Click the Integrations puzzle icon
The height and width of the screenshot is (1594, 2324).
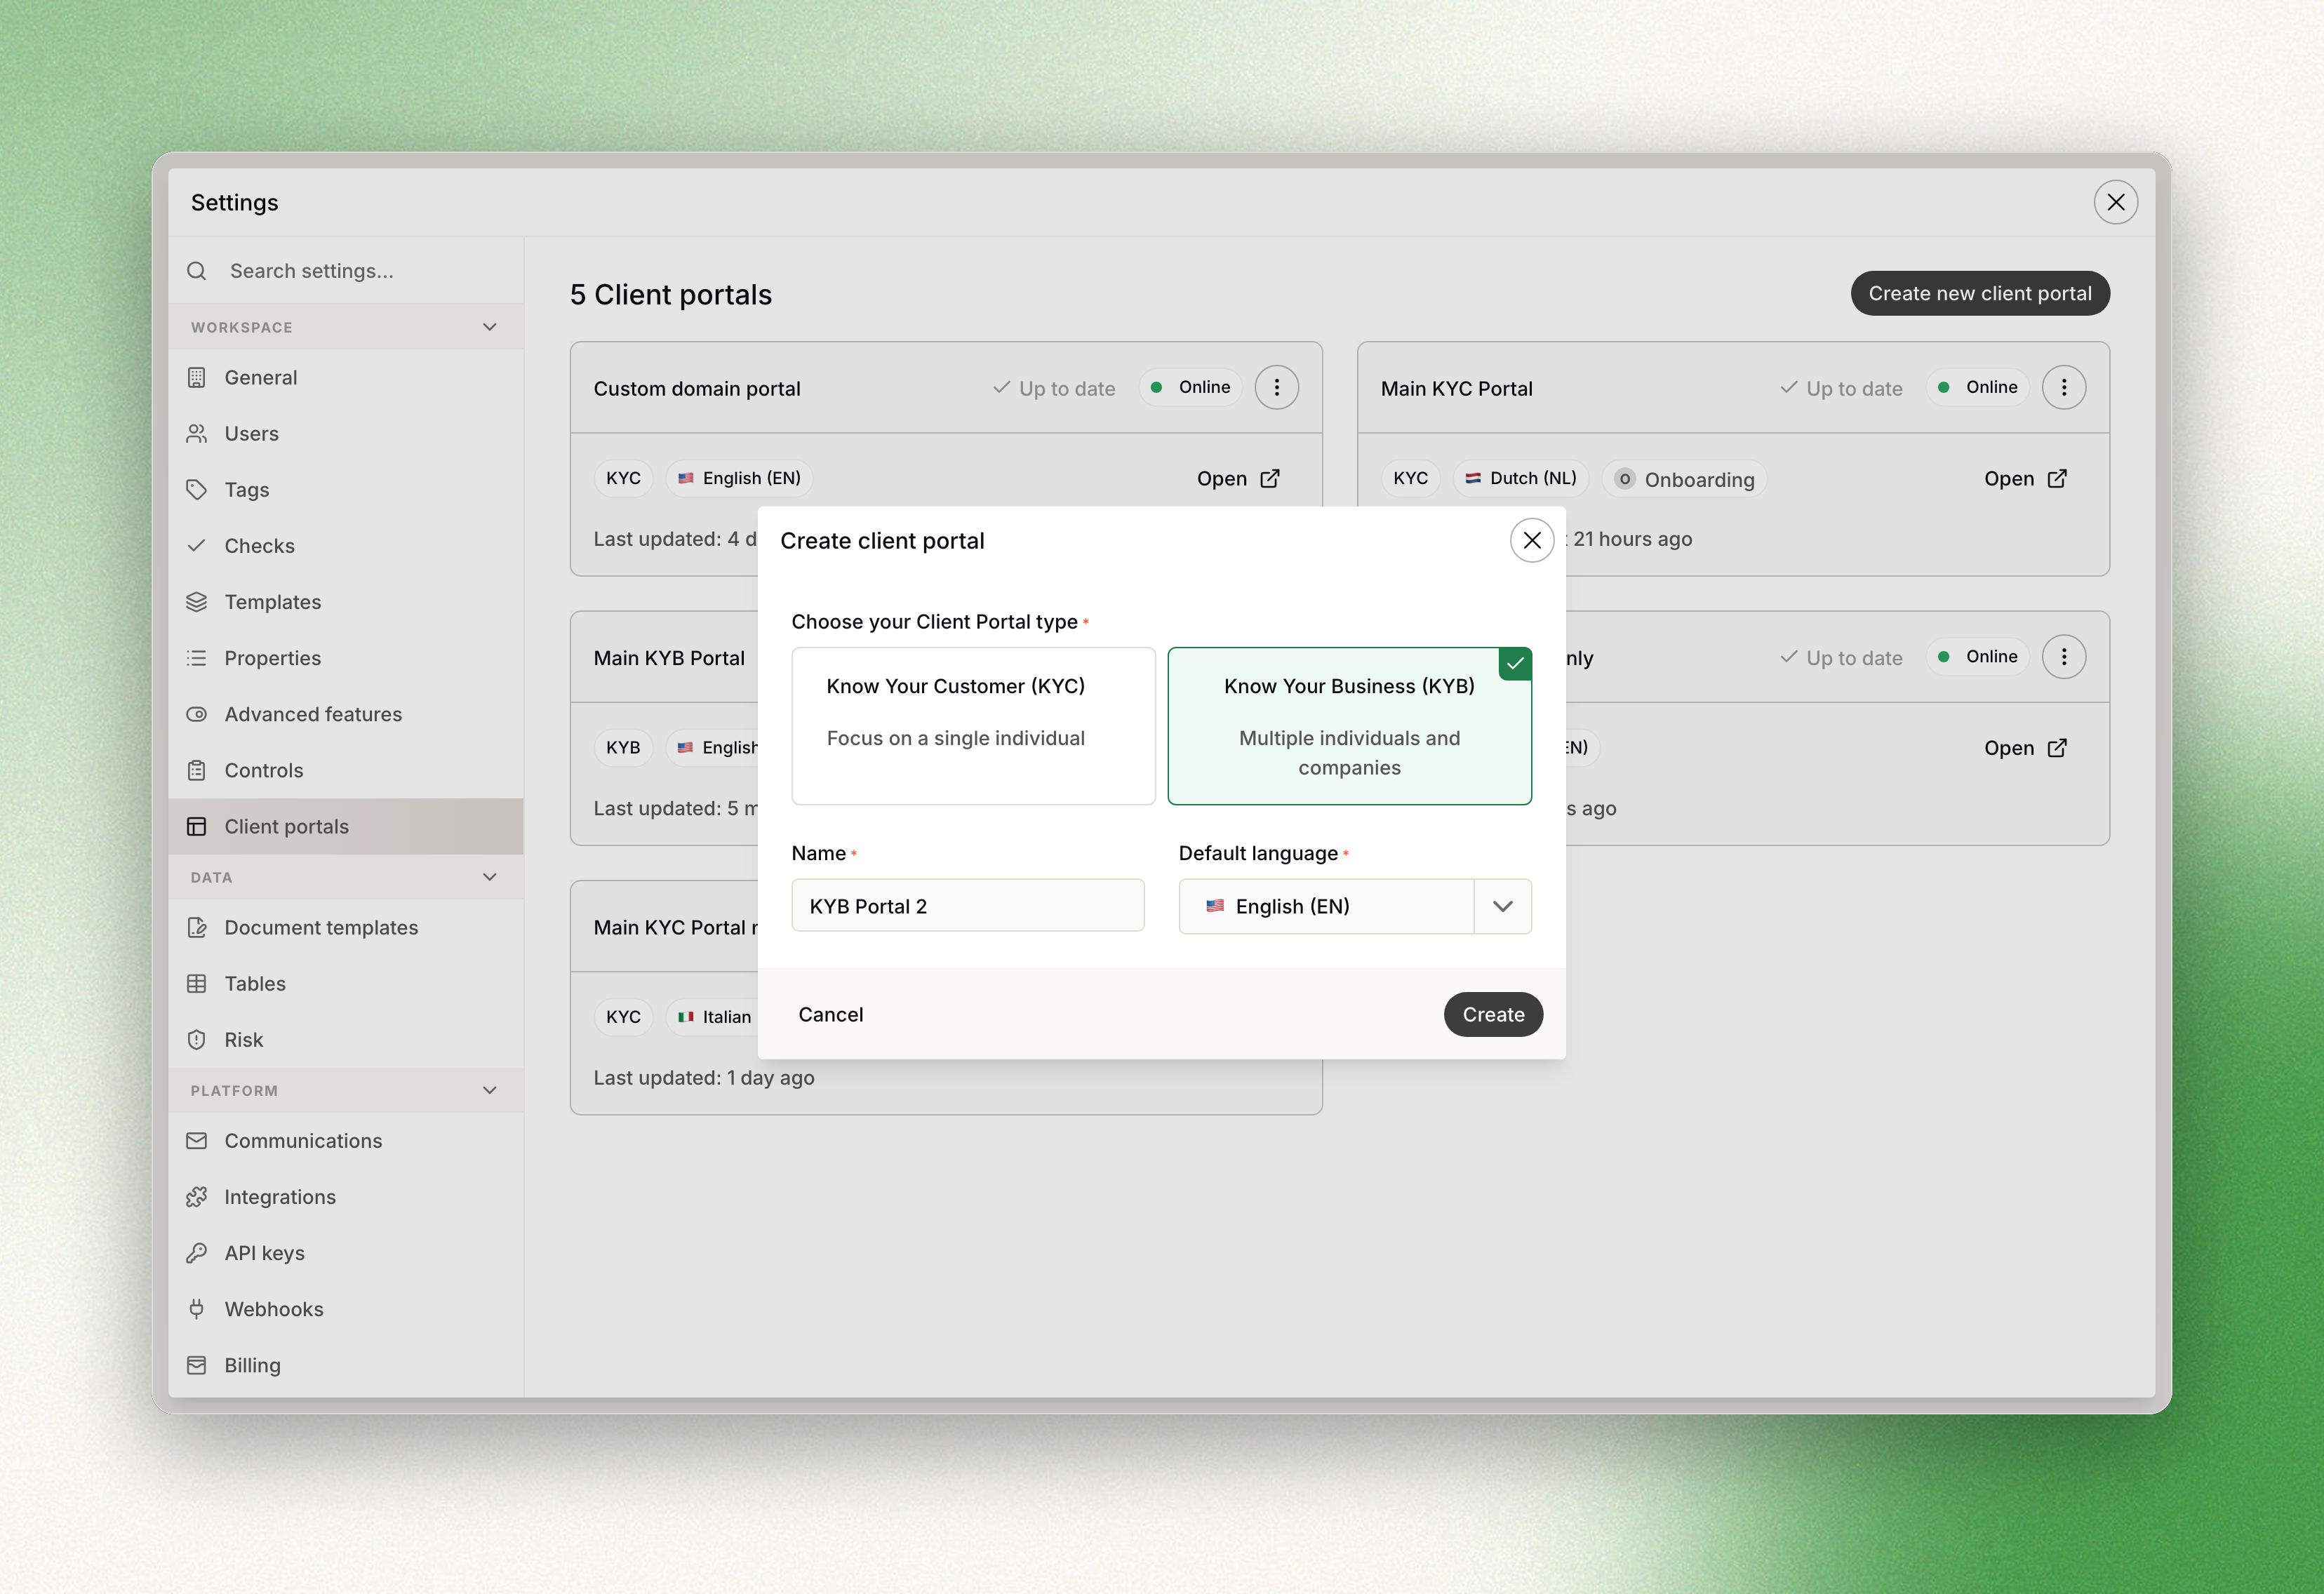point(197,1197)
